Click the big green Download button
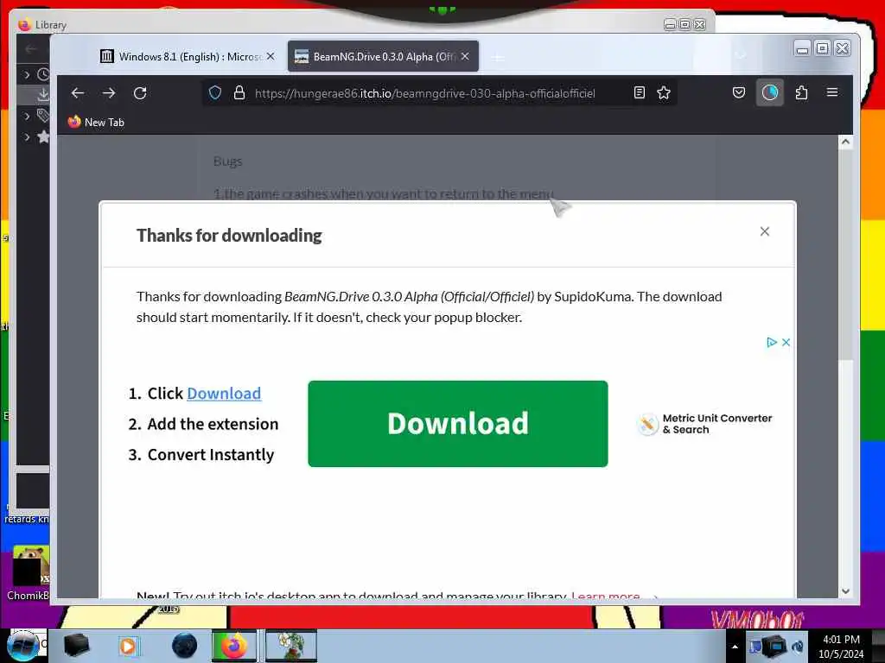 pyautogui.click(x=458, y=423)
